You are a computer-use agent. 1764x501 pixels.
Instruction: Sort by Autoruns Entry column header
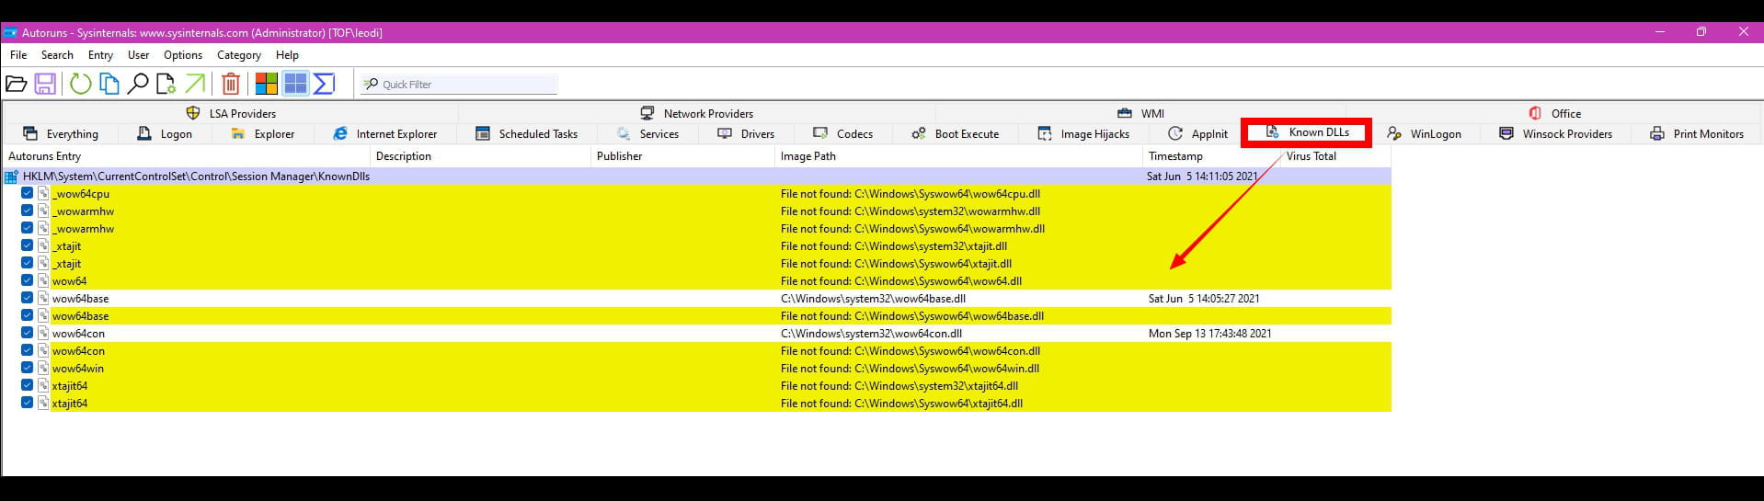(186, 156)
